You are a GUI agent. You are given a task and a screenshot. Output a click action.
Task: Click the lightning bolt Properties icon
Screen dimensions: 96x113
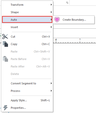pyautogui.click(x=5, y=108)
